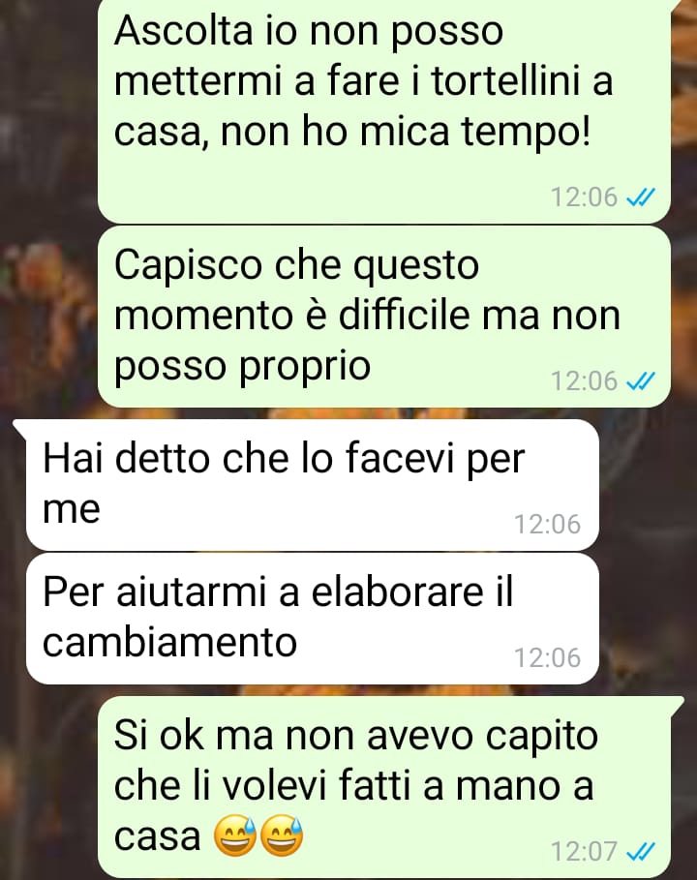Click timestamp on 'cambiamento' message
This screenshot has height=880, width=697.
click(x=547, y=657)
